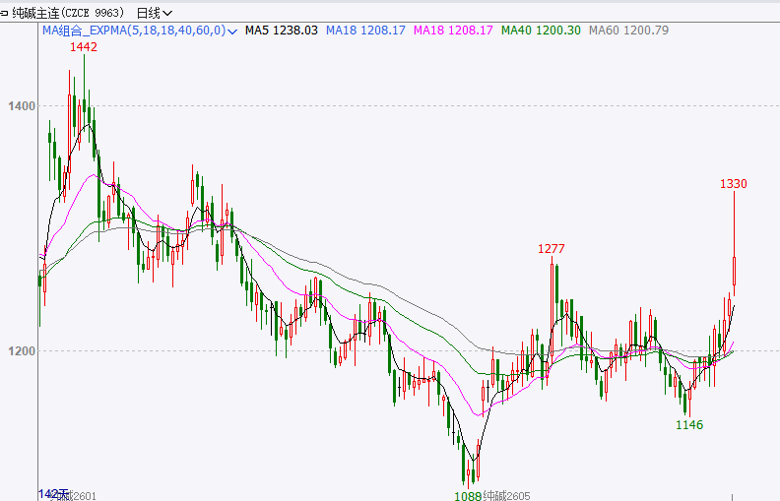Click the 1088 lowest price label
780x501 pixels.
(x=468, y=495)
